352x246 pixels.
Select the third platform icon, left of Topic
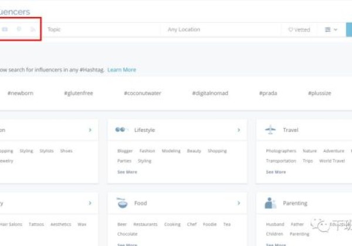pos(33,29)
